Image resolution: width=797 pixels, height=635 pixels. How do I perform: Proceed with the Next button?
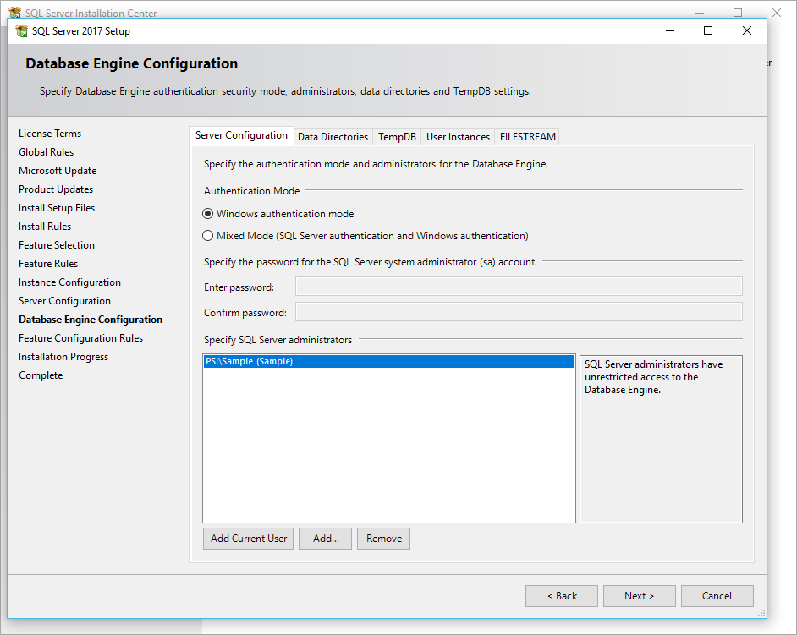(x=640, y=596)
